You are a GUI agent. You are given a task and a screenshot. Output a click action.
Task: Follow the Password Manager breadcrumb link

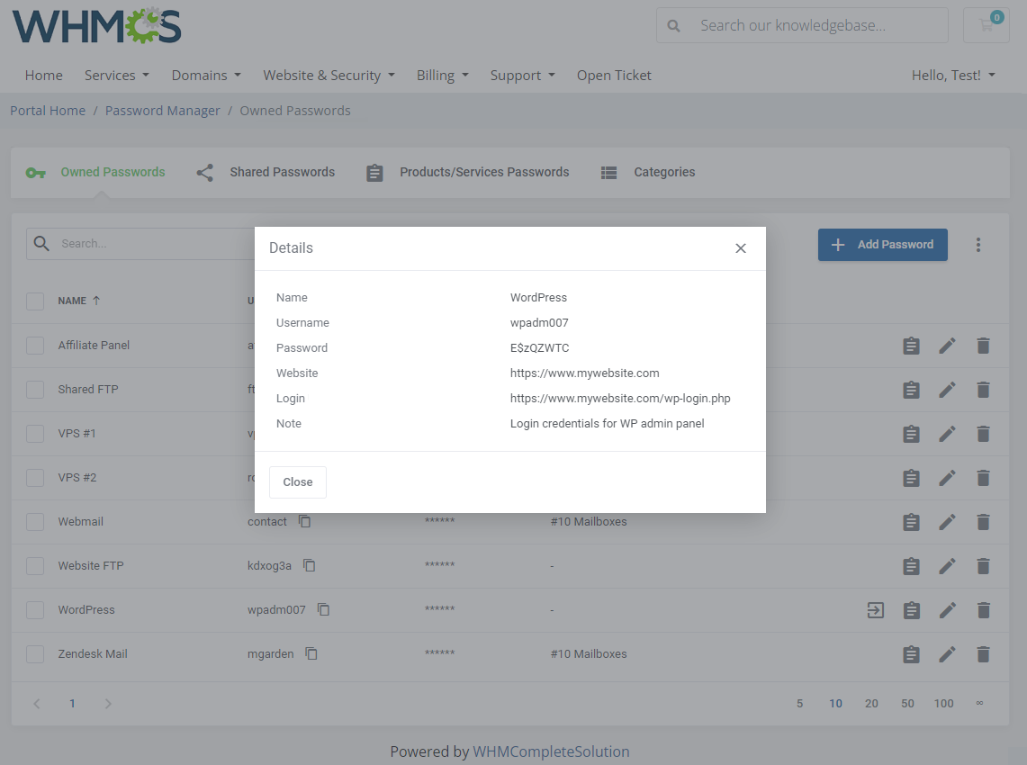point(162,111)
